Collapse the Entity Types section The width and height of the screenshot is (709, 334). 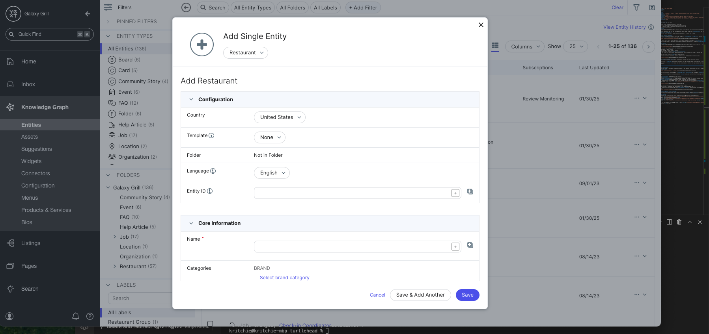pos(108,36)
